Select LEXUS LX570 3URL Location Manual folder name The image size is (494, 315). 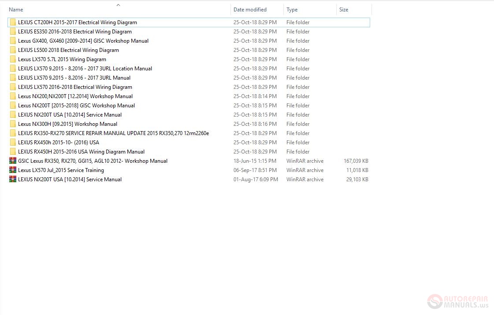pos(85,69)
